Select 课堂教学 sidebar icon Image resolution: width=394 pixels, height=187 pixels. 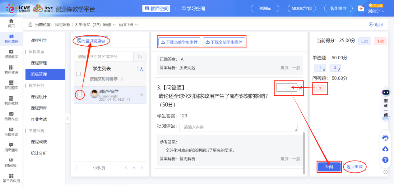[x=11, y=54]
